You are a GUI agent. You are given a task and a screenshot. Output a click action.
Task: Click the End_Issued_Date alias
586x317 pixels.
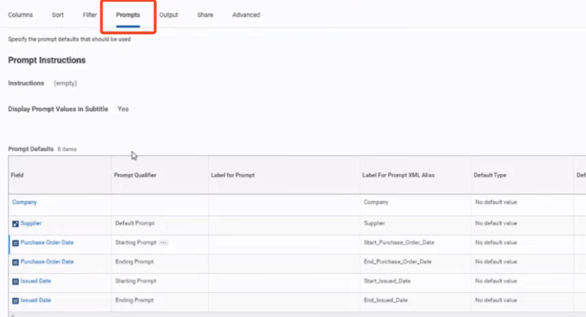pos(386,300)
